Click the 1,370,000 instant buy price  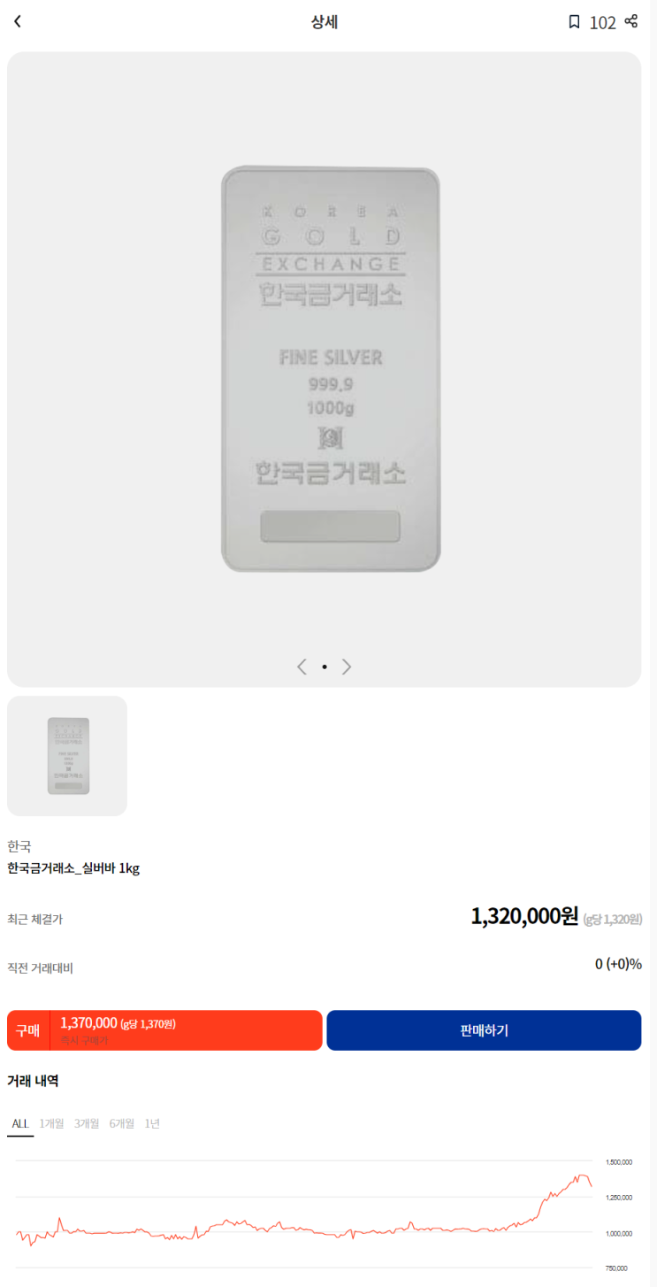[x=88, y=1023]
